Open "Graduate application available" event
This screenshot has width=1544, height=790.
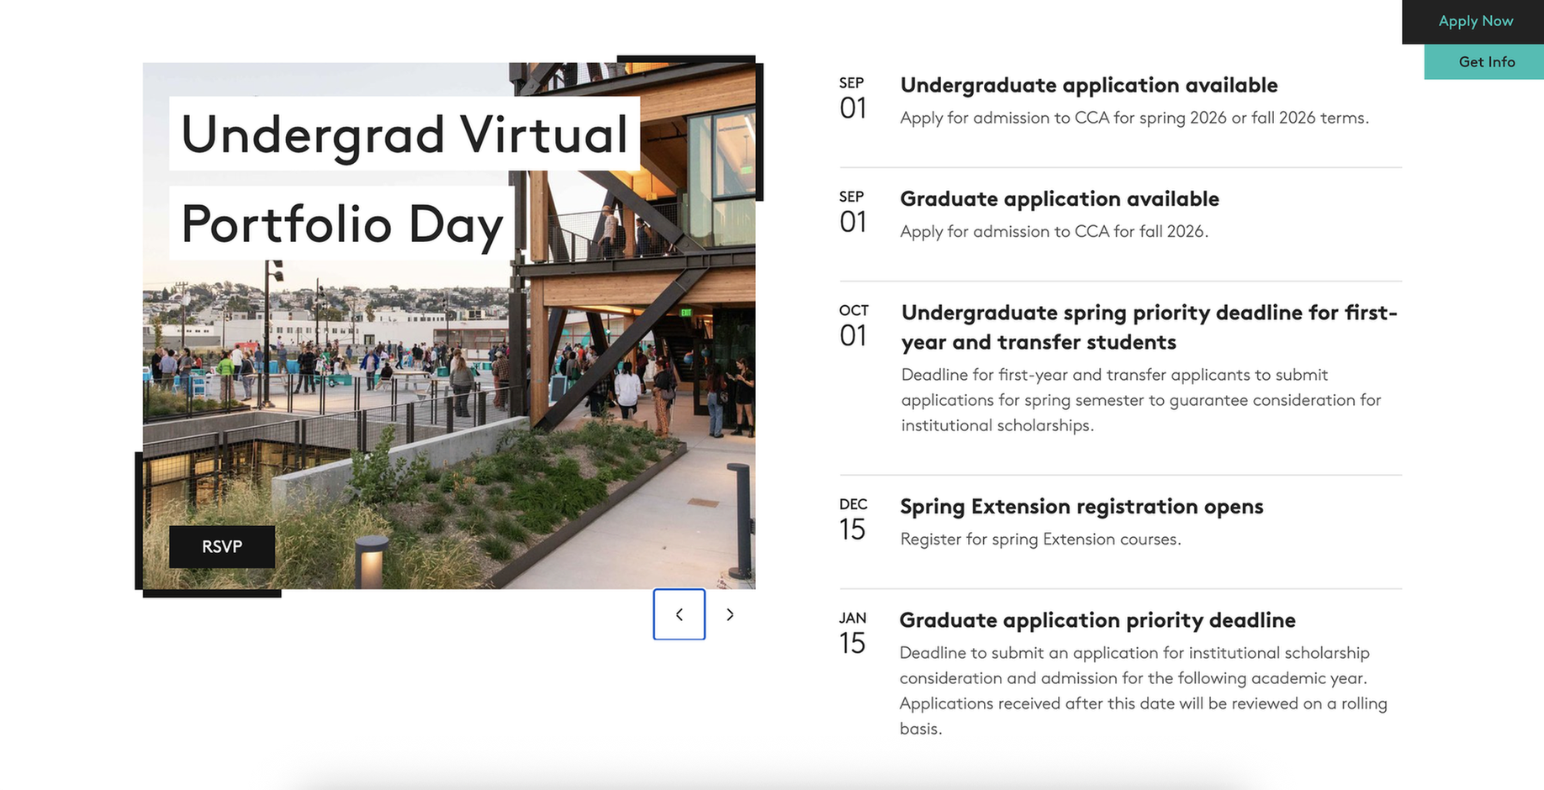1059,199
